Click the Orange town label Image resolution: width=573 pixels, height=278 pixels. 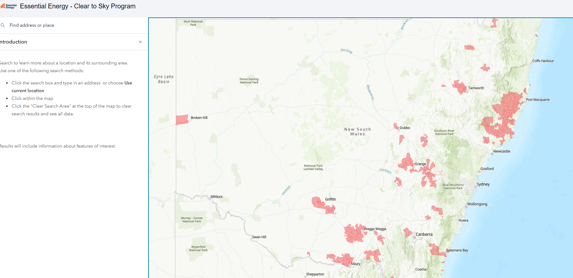(420, 164)
